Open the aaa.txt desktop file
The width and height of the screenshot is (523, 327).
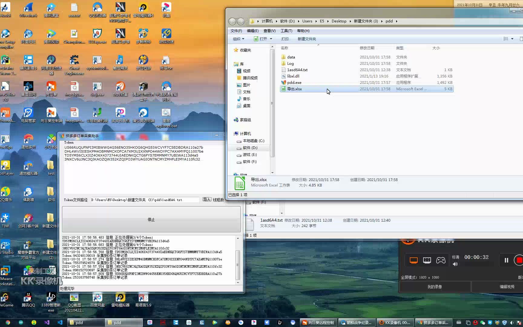point(74,10)
